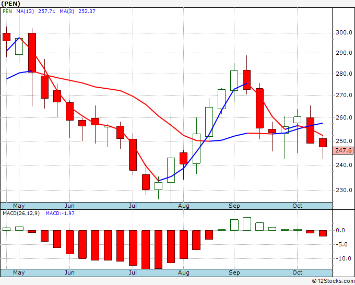Select the Jul marker on upper timeline

[133, 206]
